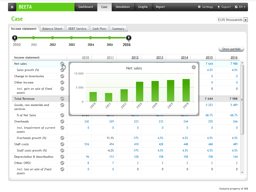Click the table's scroll down arrow
The height and width of the screenshot is (192, 256).
click(x=242, y=172)
